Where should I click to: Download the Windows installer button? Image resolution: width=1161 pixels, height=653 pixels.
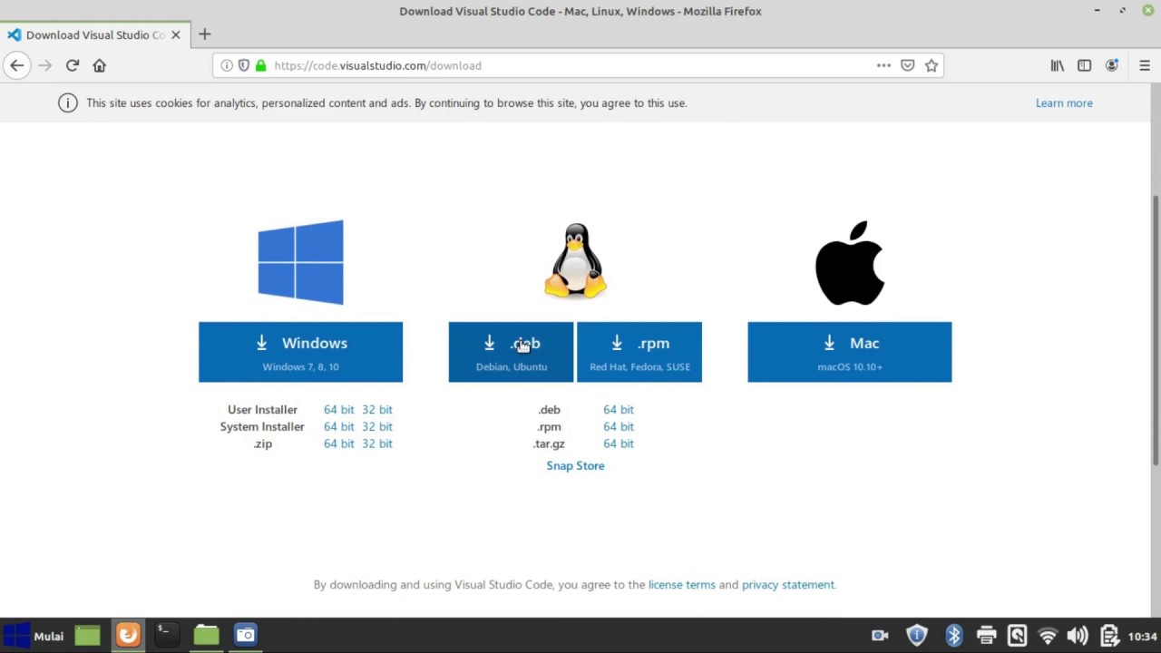(300, 352)
